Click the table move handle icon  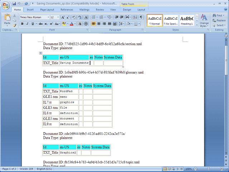click(40, 53)
